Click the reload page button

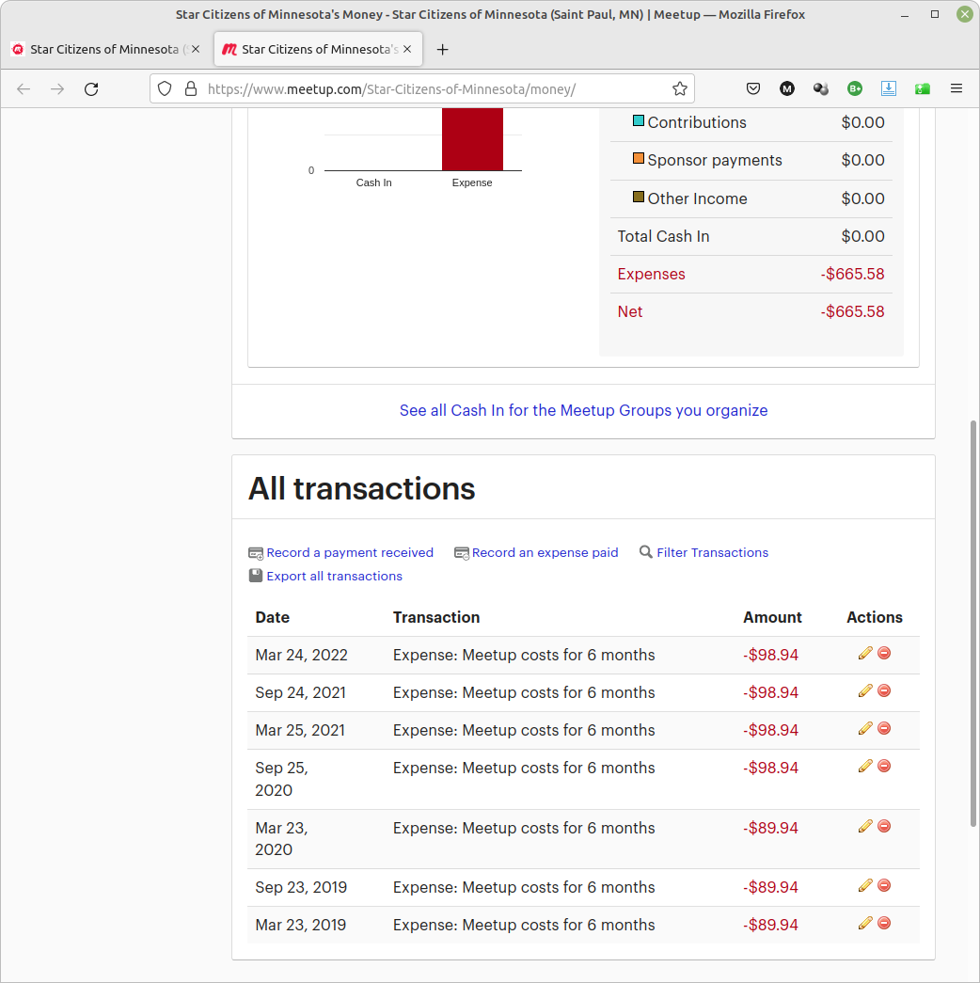[x=91, y=89]
